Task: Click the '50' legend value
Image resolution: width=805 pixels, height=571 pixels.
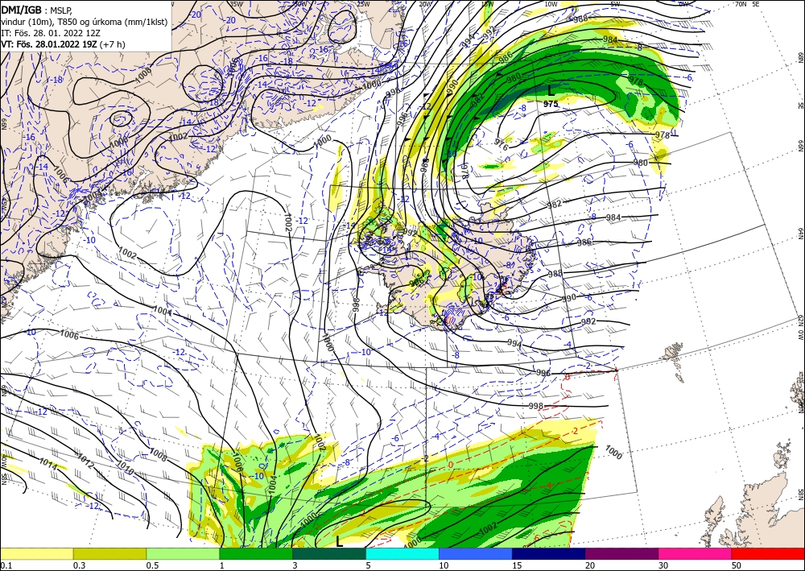Action: pos(737,565)
